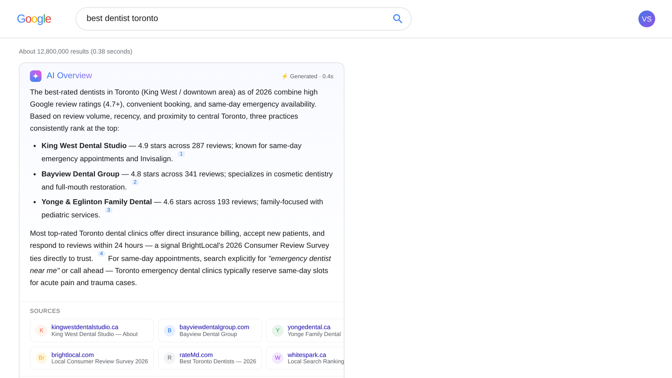672x378 pixels.
Task: Click 'Best Toronto Dentists — 2026' caption
Action: [x=218, y=362]
